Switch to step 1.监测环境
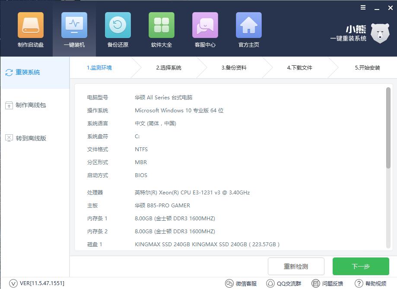 [99, 68]
